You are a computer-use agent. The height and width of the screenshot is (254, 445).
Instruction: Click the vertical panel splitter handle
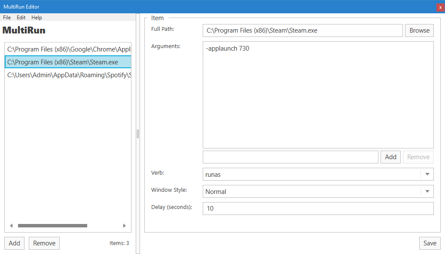(x=138, y=134)
